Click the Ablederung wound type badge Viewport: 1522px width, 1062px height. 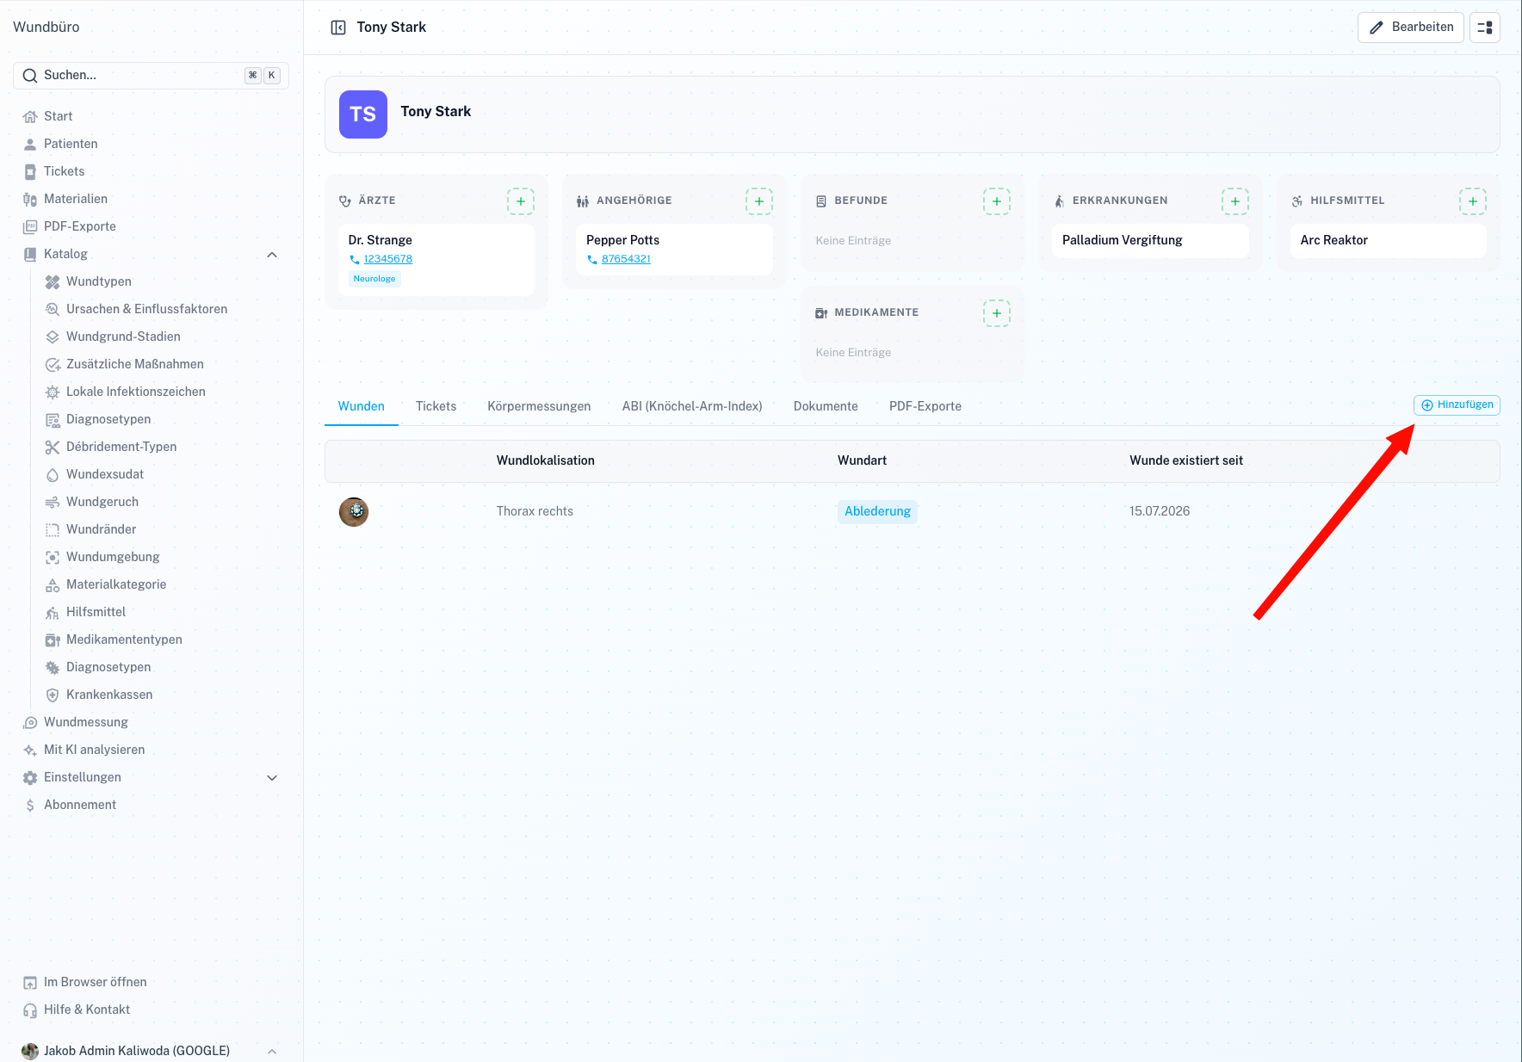877,512
